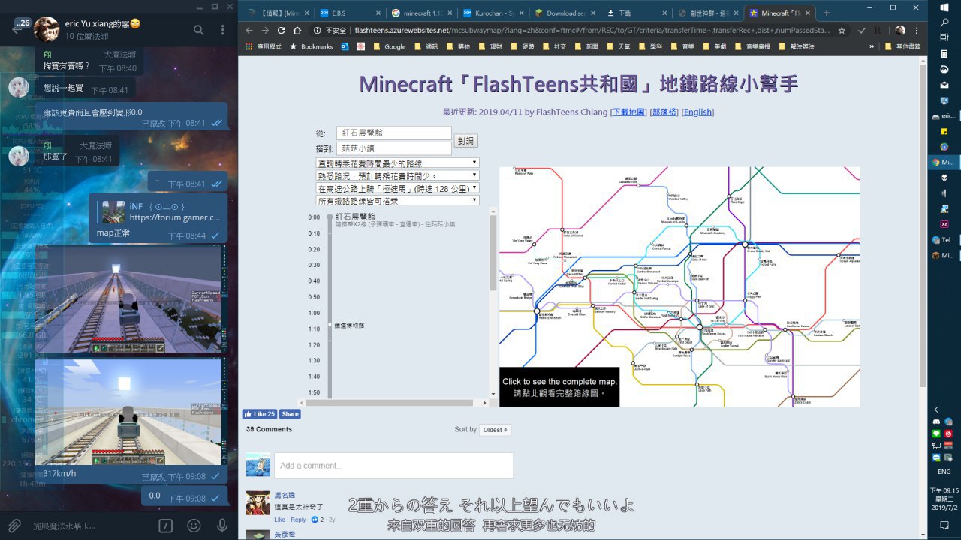Open a new Chrome tab
Screen dimensions: 961x540
[827, 13]
